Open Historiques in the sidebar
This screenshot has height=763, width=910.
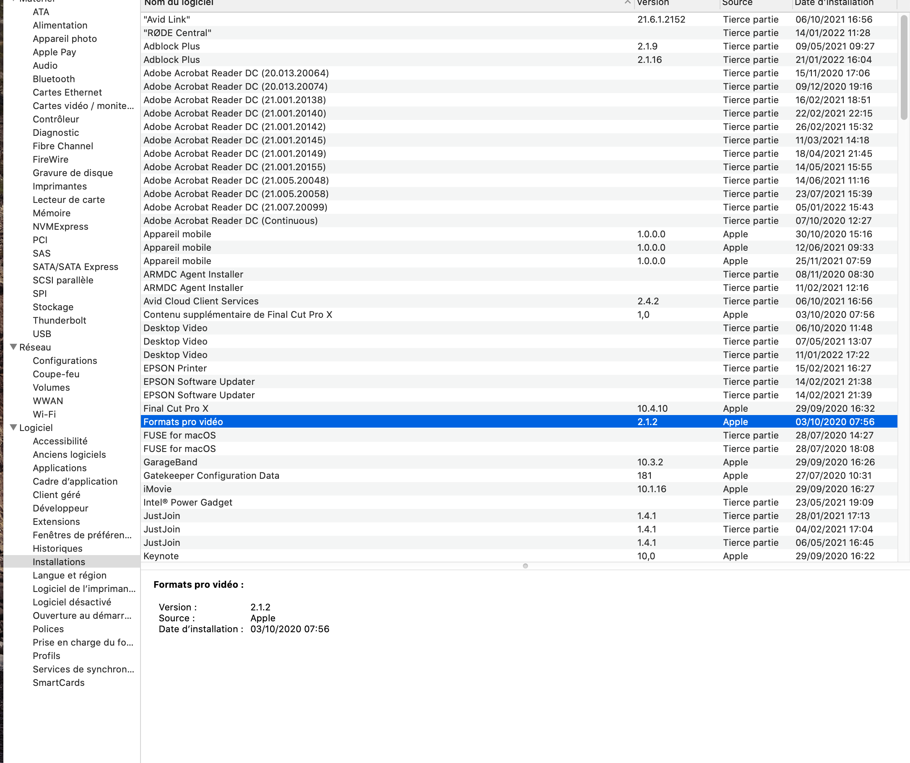[57, 548]
